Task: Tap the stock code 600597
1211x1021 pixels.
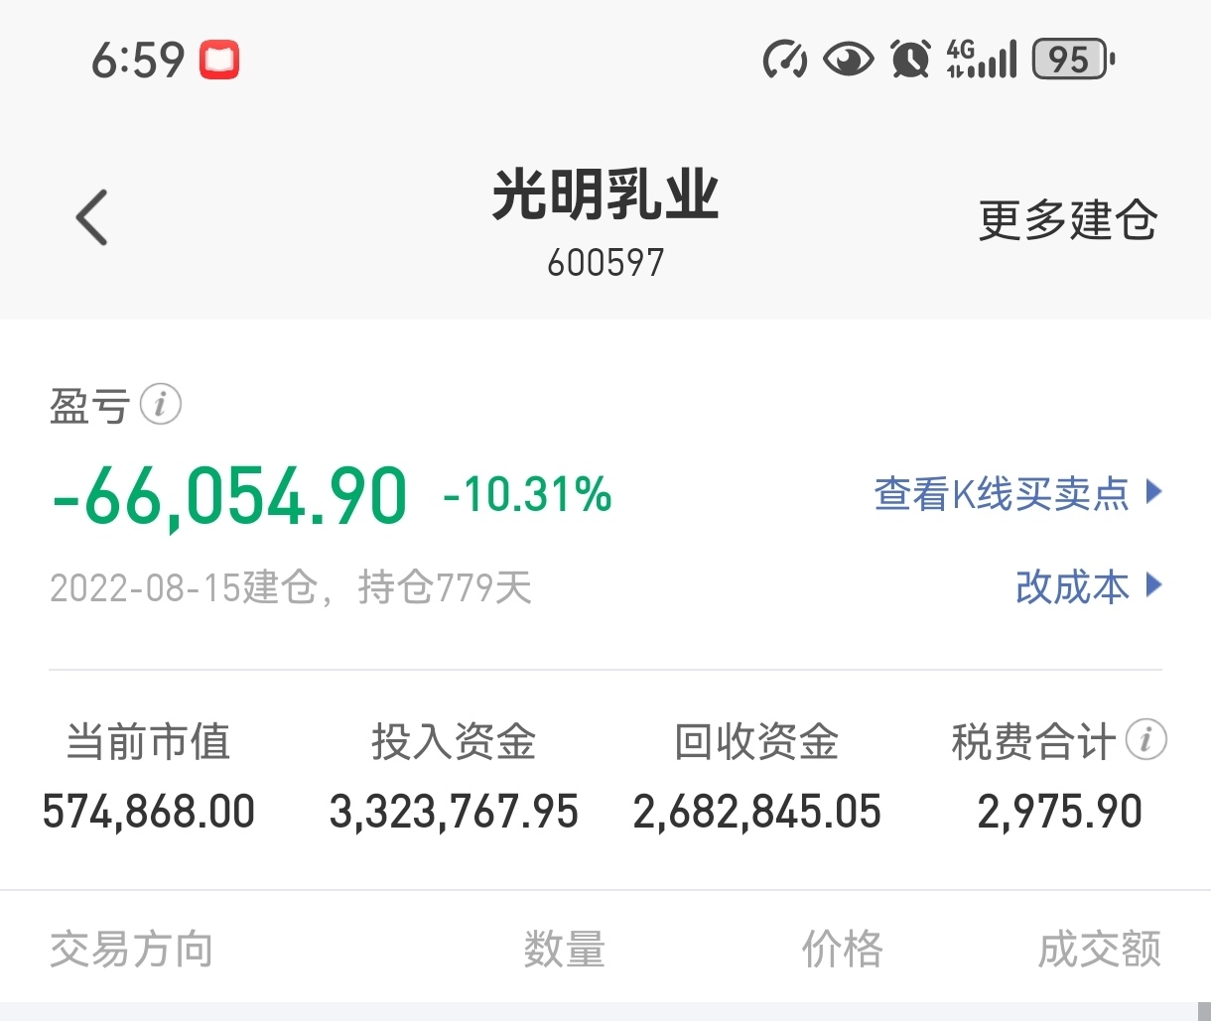Action: point(605,263)
